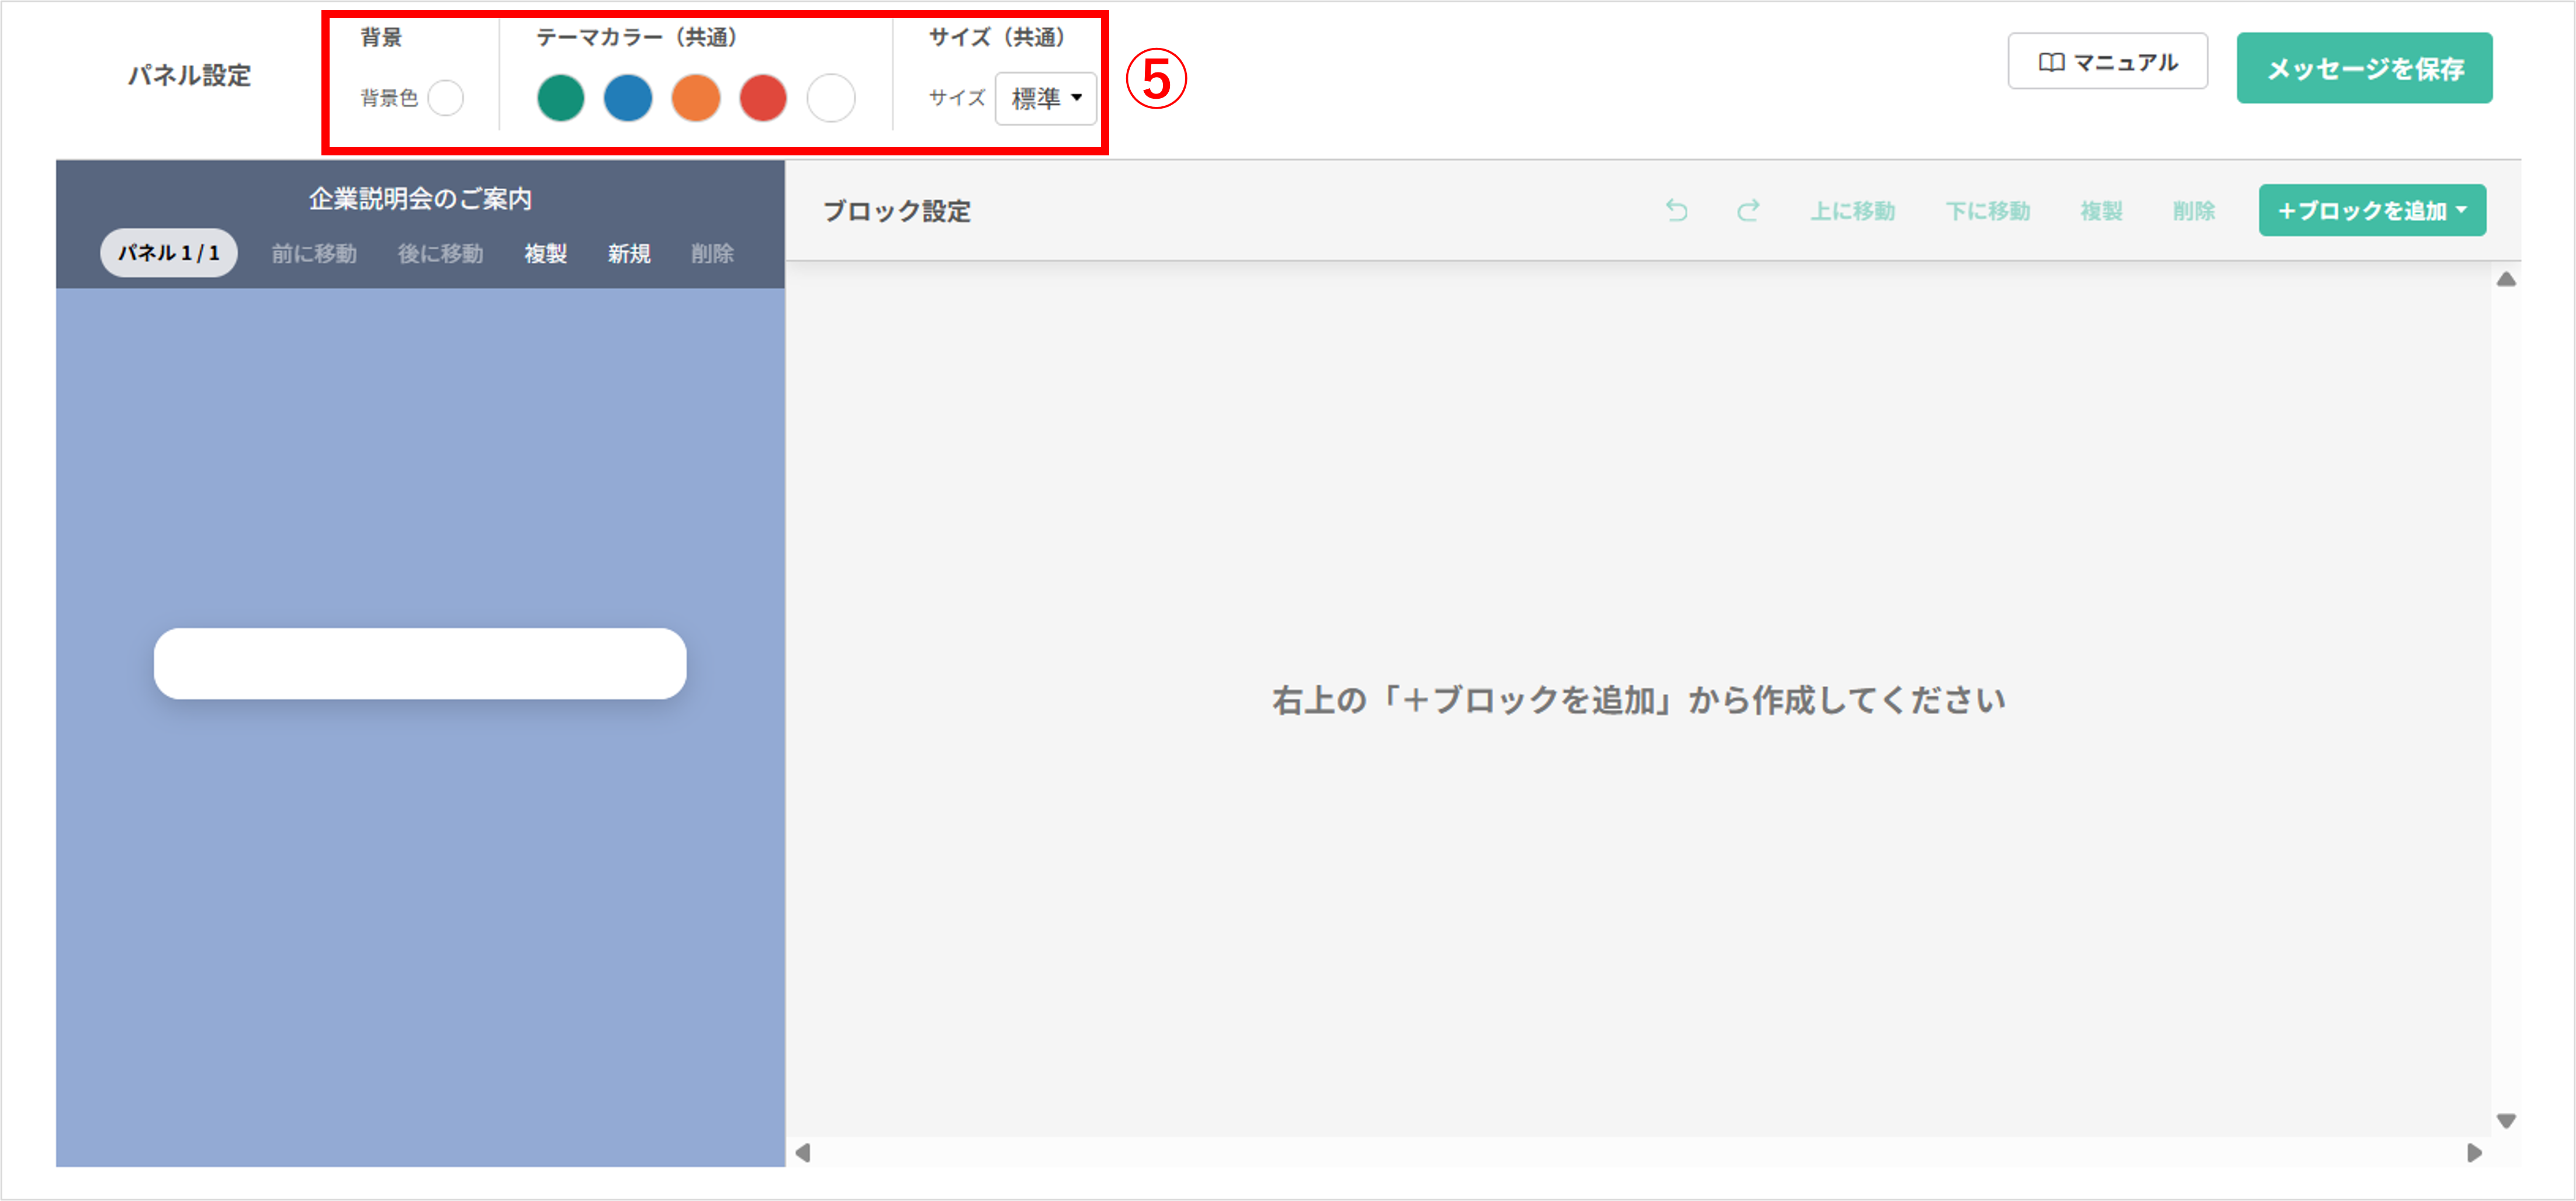Select the green theme color

point(560,98)
